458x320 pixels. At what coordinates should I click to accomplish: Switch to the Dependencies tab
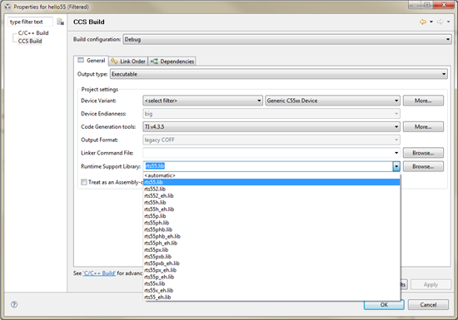click(172, 62)
